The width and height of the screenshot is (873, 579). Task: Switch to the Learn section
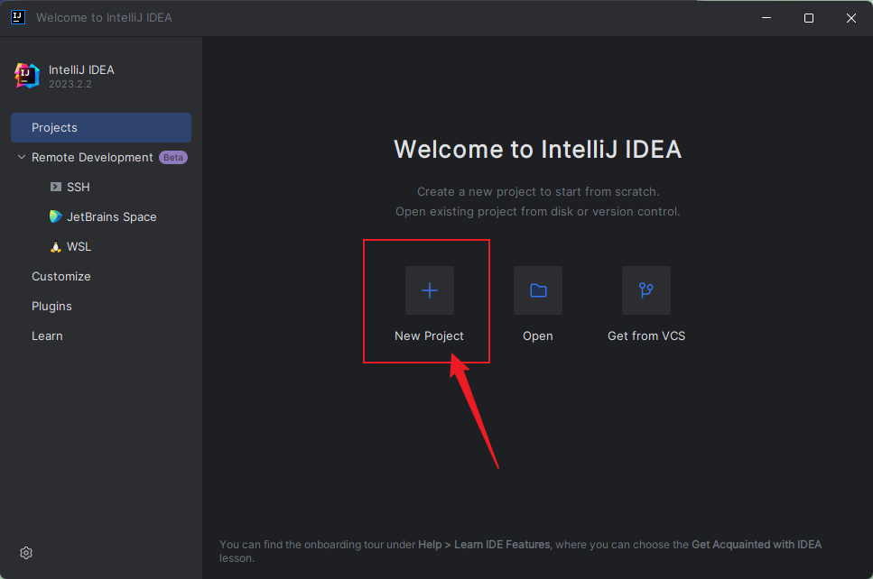pos(47,336)
